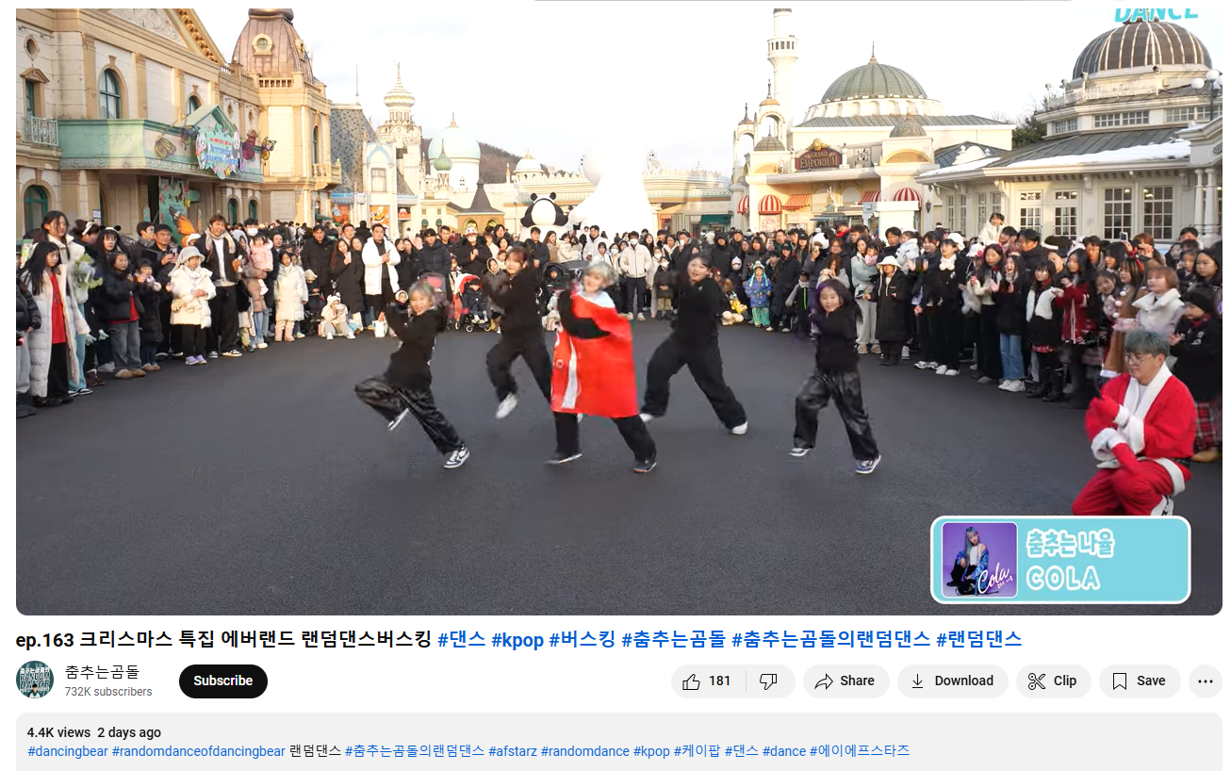
Task: Click the Share arrow icon
Action: [x=824, y=681]
